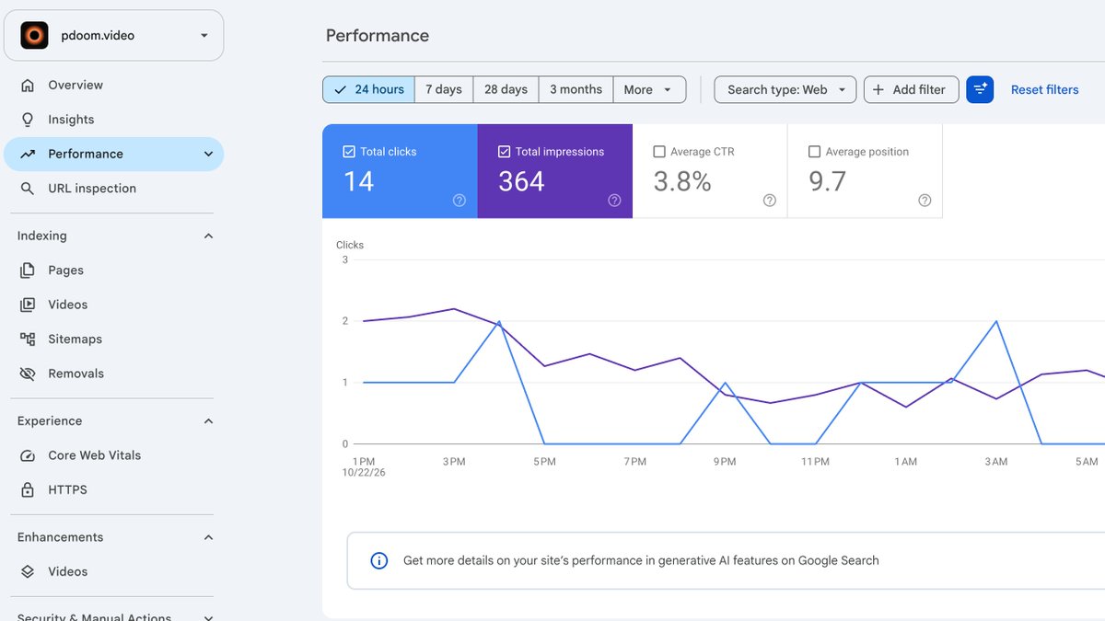Image resolution: width=1105 pixels, height=621 pixels.
Task: Click the Total clicks card value 14
Action: coord(359,181)
